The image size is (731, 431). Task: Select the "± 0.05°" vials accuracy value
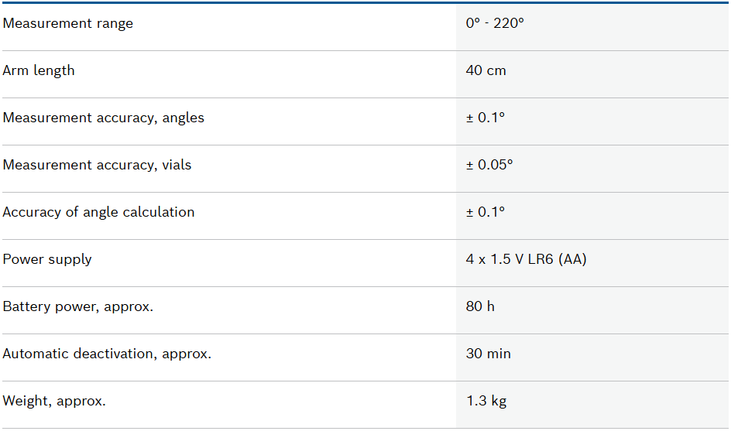pos(489,165)
